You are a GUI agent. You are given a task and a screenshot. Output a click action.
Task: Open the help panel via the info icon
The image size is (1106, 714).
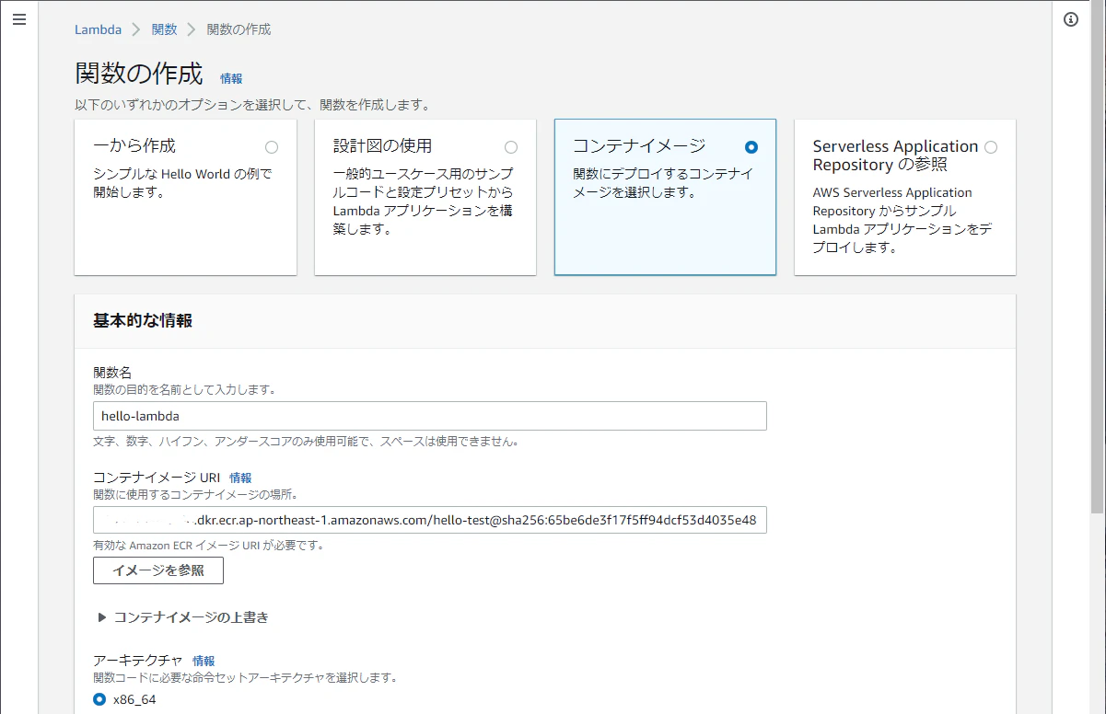pos(1071,17)
